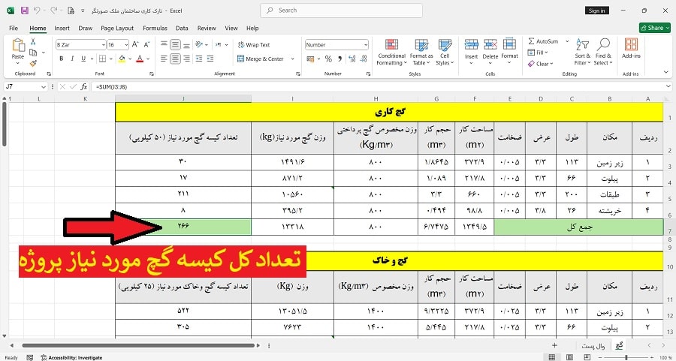
Task: Toggle Bold formatting
Action: pos(61,59)
